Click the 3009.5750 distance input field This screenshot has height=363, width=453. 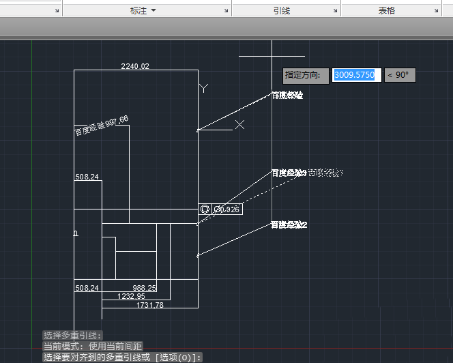pos(357,75)
